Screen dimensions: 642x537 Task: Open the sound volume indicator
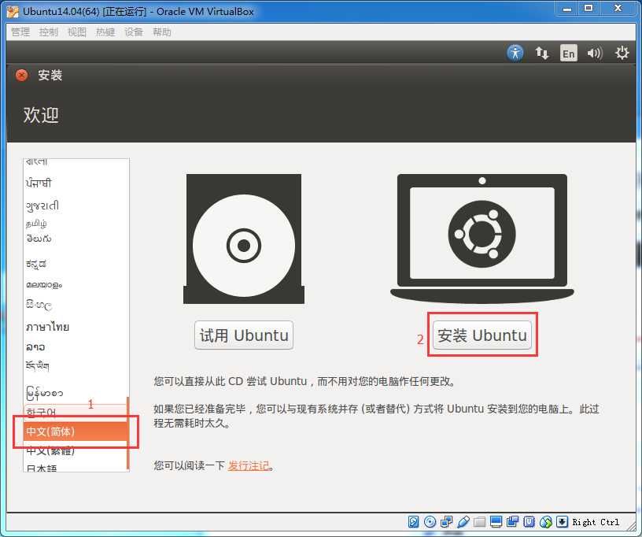pyautogui.click(x=595, y=54)
